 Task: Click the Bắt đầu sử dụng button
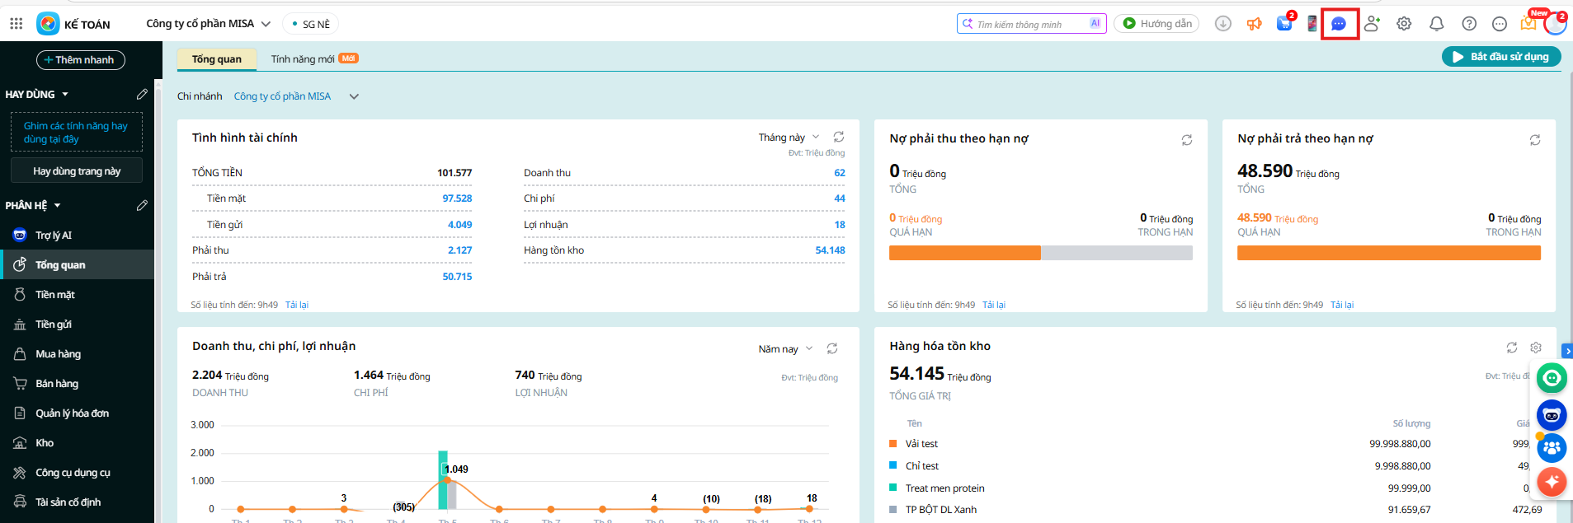(x=1500, y=57)
